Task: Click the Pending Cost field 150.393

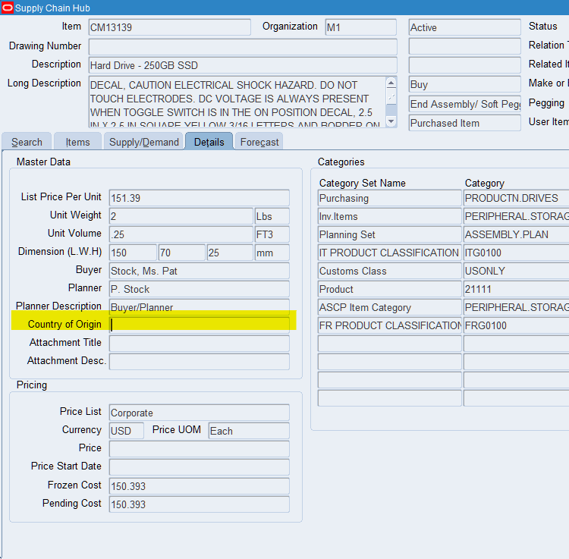Action: tap(200, 504)
